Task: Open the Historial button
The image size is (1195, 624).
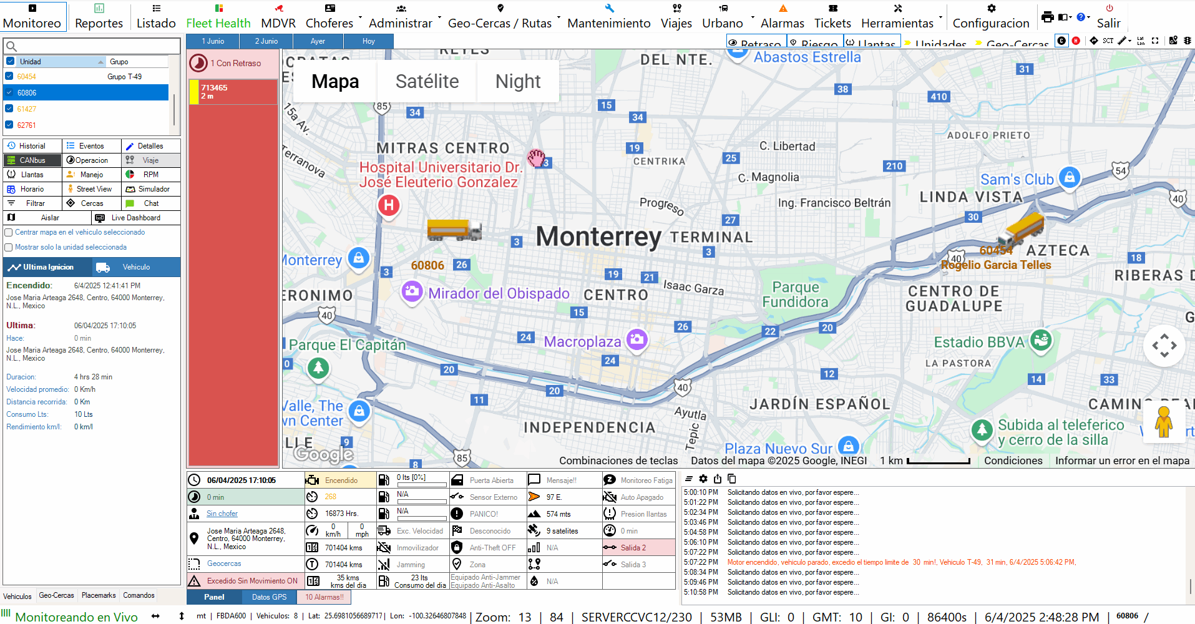Action: pos(32,146)
